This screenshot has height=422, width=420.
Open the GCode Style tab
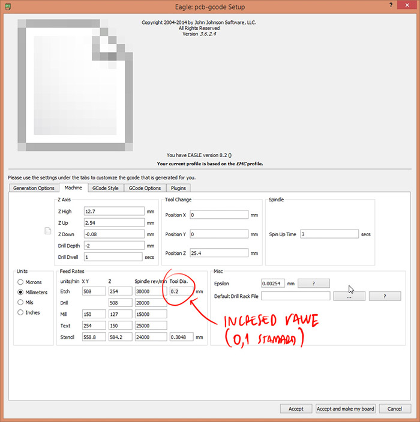[106, 188]
